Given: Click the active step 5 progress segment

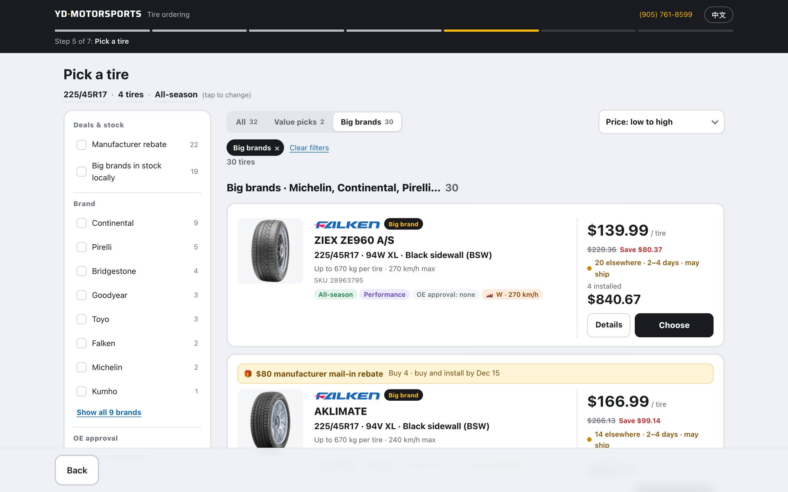Looking at the screenshot, I should [x=491, y=30].
